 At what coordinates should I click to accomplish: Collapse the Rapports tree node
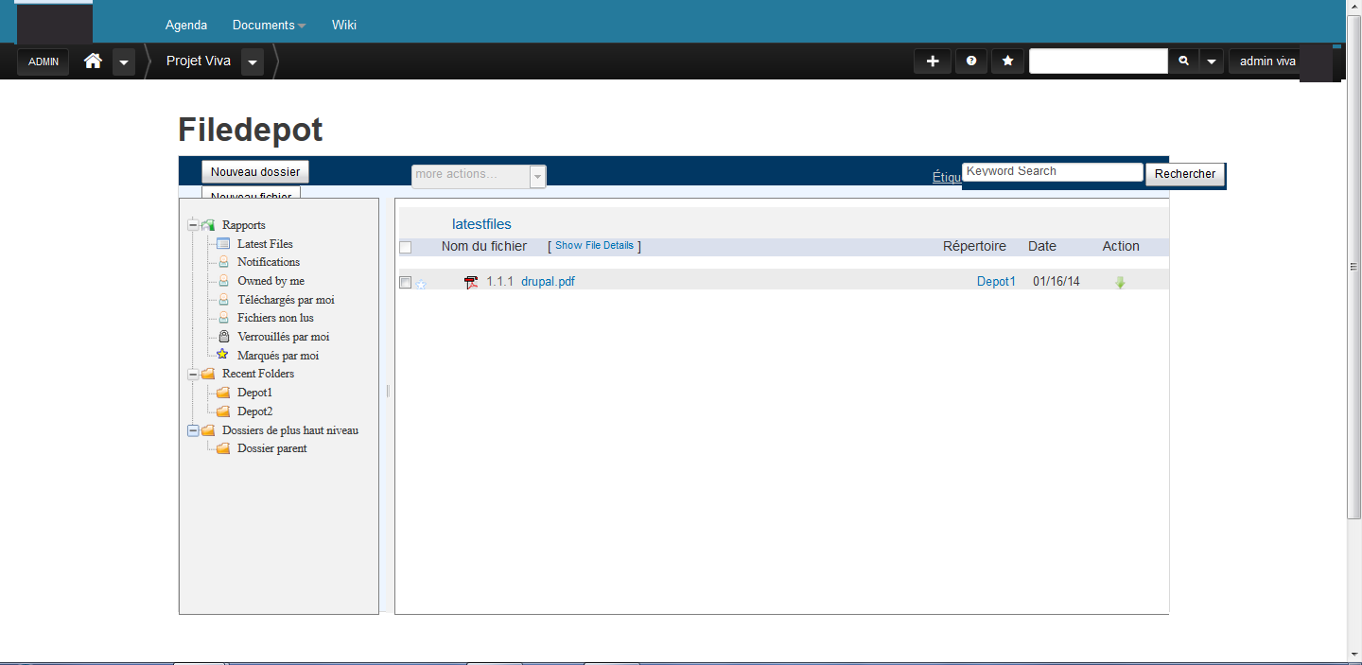tap(194, 225)
